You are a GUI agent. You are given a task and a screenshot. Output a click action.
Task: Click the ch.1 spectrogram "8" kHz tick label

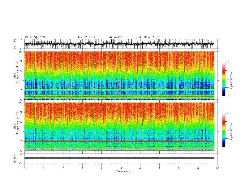(x=21, y=61)
